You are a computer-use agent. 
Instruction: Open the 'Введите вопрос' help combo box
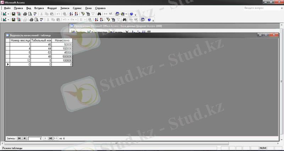[261, 8]
